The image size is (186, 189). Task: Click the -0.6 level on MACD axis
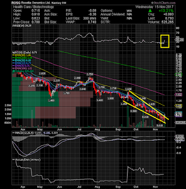pyautogui.click(x=178, y=153)
